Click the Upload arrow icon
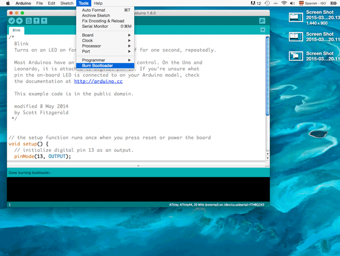340x256 pixels. pyautogui.click(x=19, y=21)
